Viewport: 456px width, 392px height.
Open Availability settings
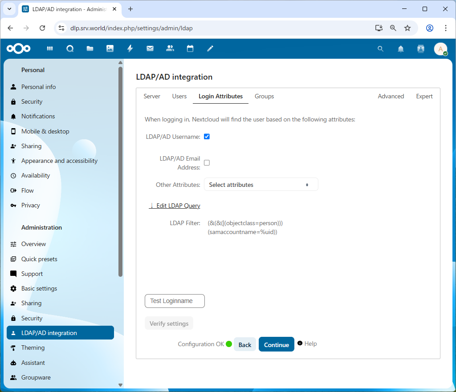click(x=61, y=175)
